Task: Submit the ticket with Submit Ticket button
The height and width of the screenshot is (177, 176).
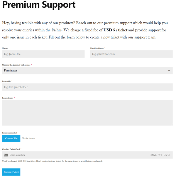Action: click(x=11, y=172)
